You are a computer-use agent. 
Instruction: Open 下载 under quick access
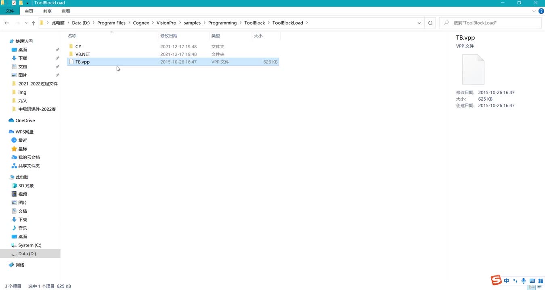(23, 58)
